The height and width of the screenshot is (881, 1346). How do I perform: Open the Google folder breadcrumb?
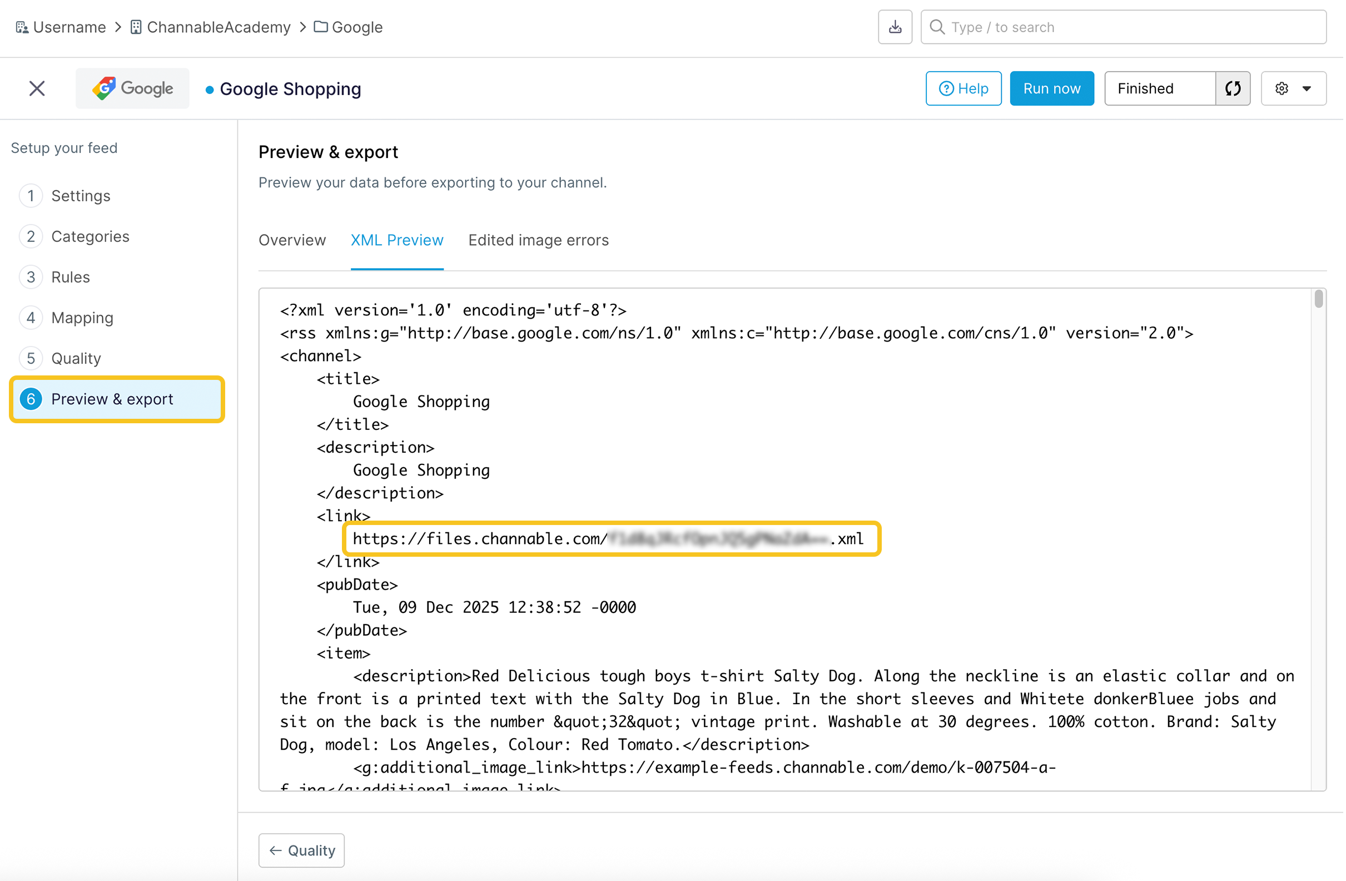pos(356,27)
